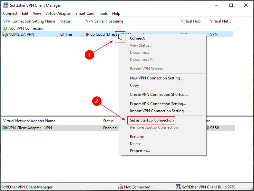Select the NOME DA VPN row text
The image size is (254, 191).
(x=21, y=34)
